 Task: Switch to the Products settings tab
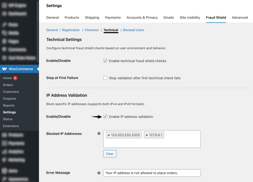72,18
